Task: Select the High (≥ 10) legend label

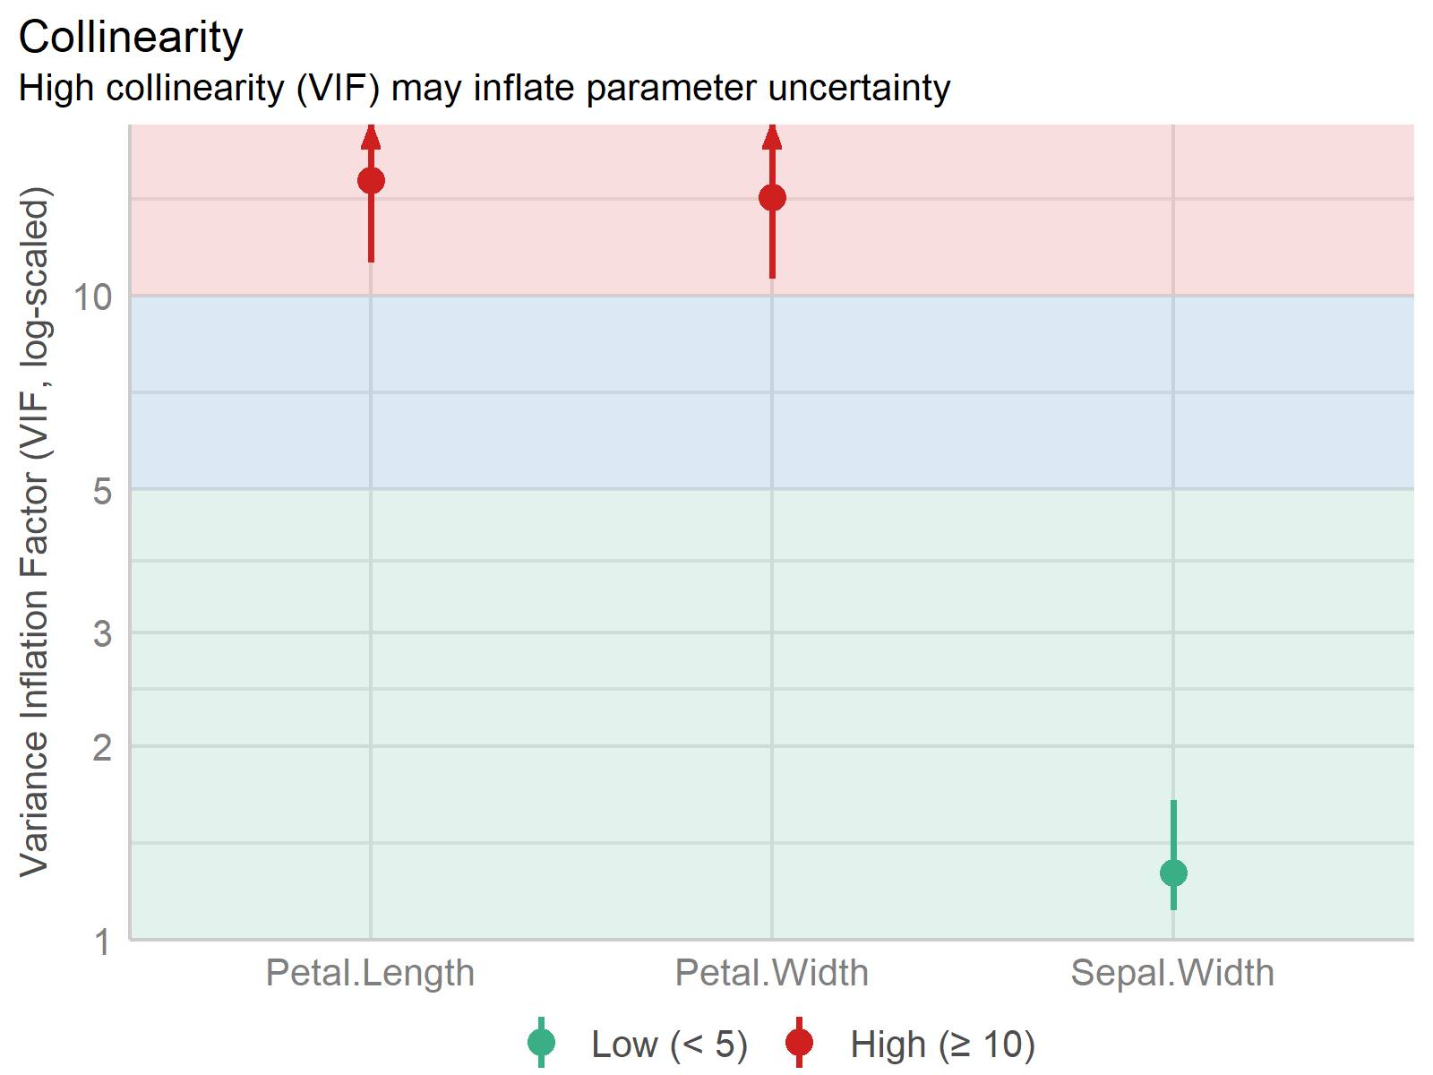Action: tap(942, 1045)
